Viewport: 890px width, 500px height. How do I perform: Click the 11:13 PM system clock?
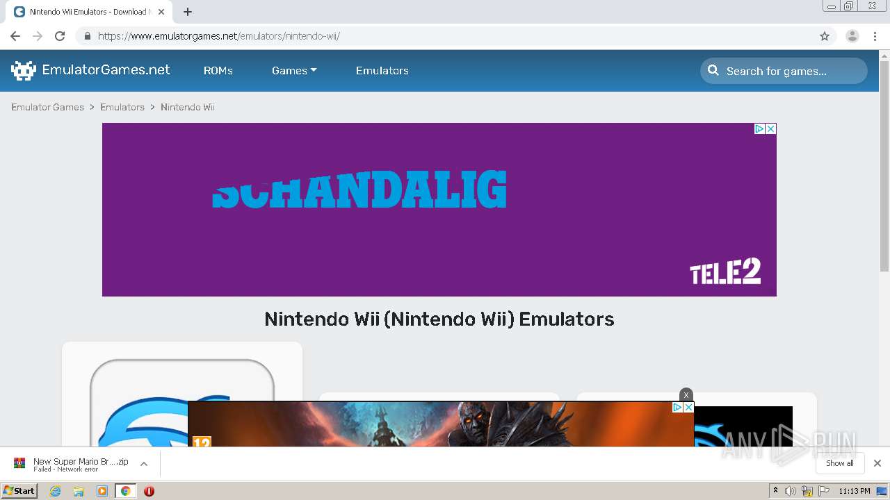[854, 491]
